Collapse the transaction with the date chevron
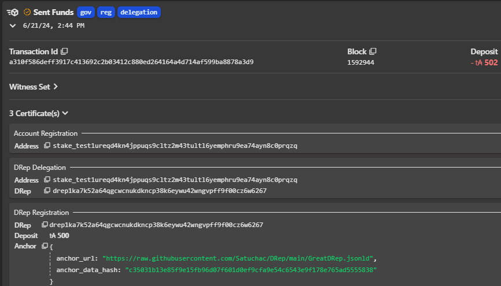This screenshot has height=286, width=501. (x=13, y=26)
